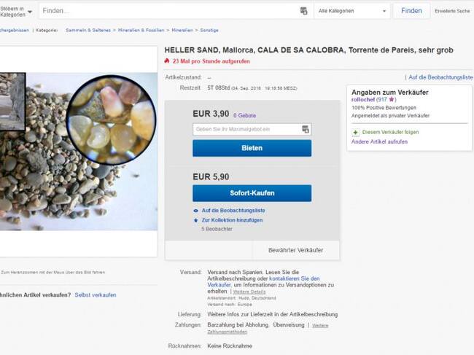Click the Finden search button
Viewport: 474px width, 355px height.
pos(411,11)
